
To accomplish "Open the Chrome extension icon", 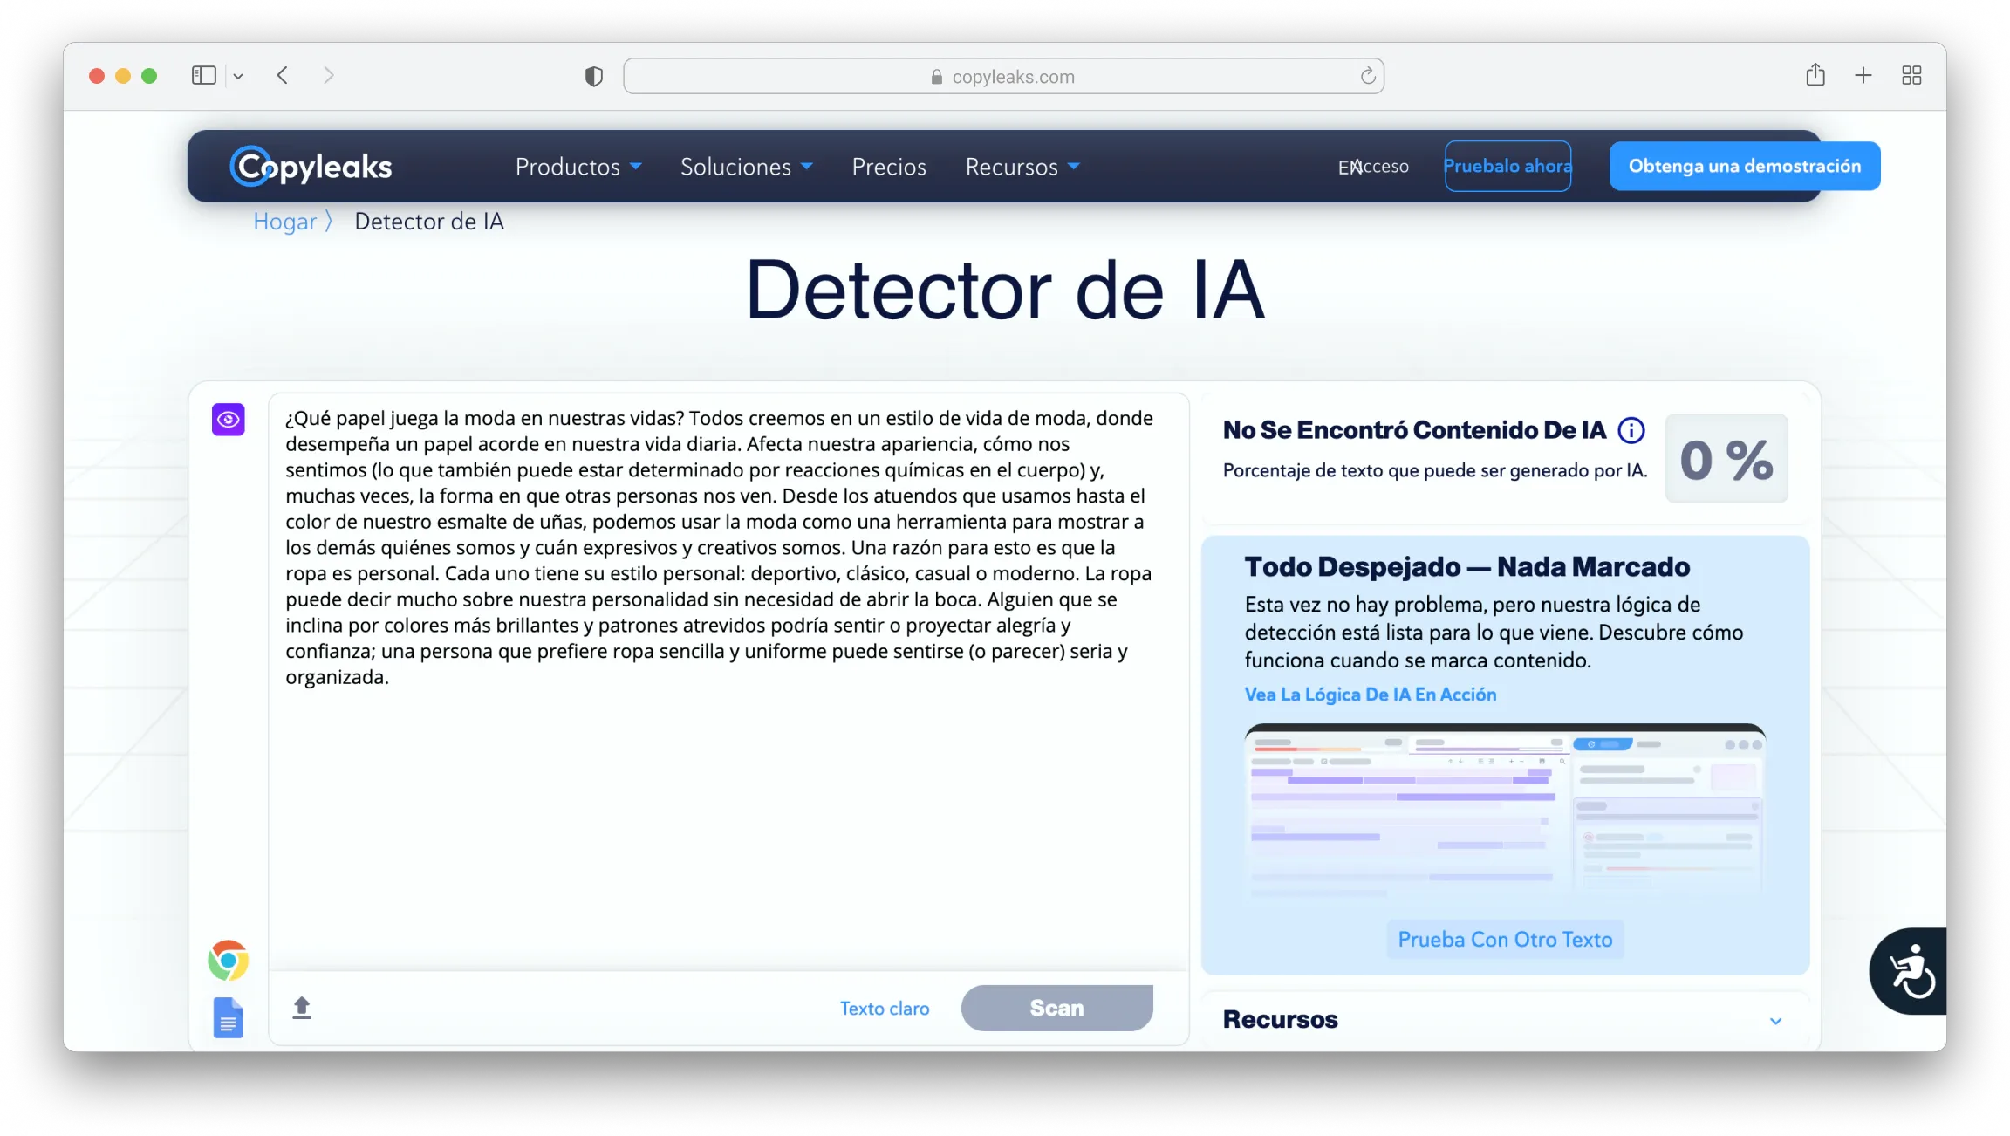I will pos(228,961).
